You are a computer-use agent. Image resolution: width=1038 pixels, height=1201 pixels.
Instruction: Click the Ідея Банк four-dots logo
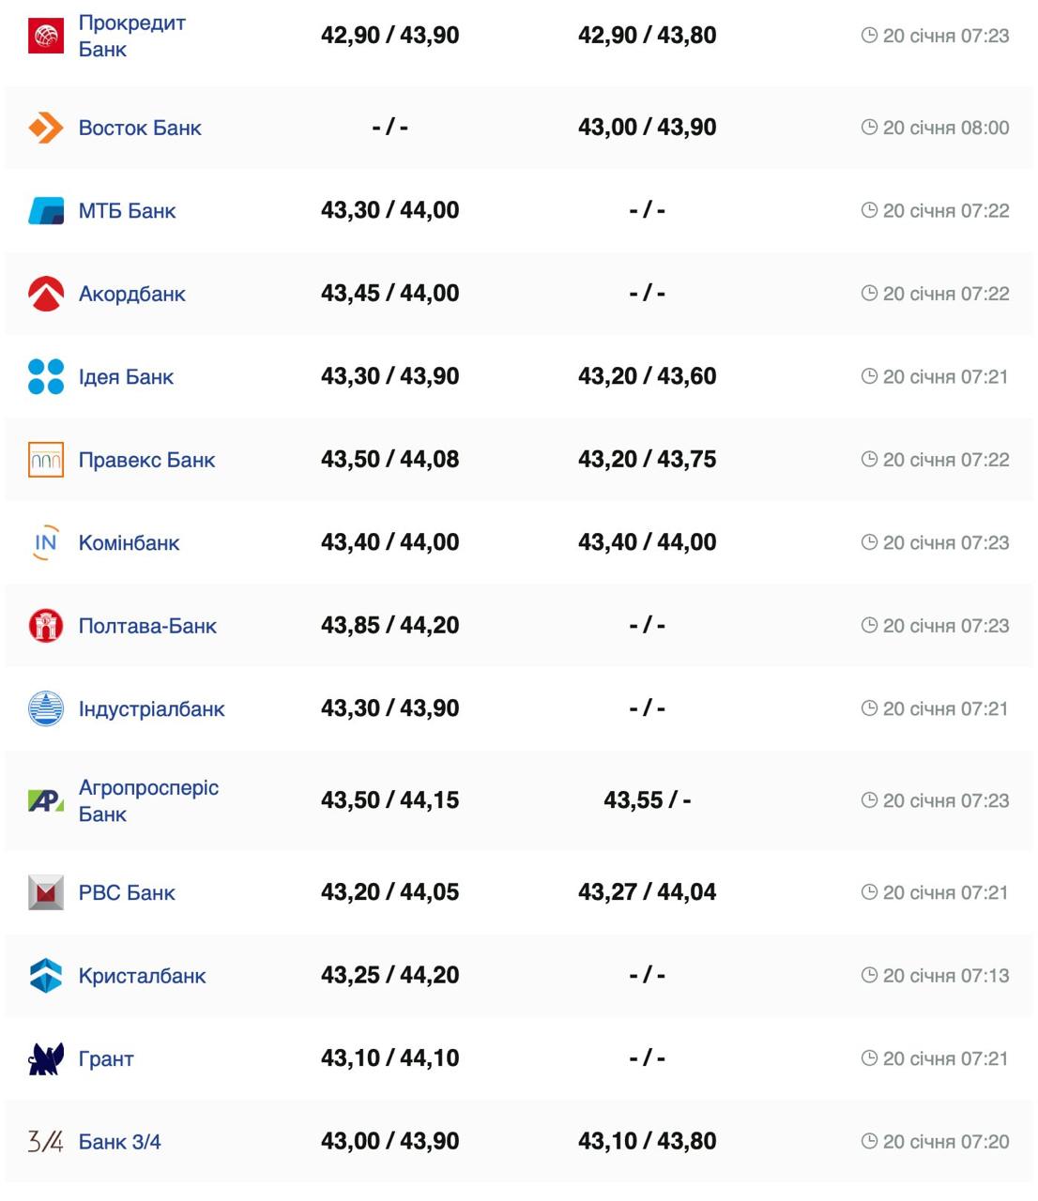(x=46, y=376)
